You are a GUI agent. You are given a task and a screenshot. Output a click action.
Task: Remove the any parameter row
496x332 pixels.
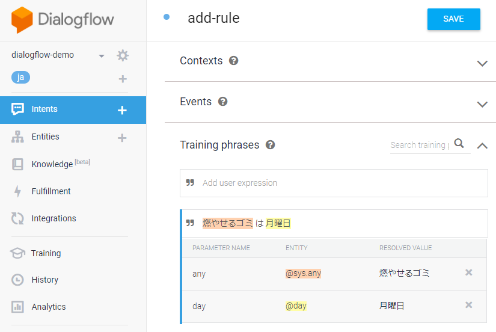(469, 272)
